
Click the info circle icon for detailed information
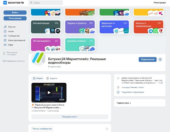[x=118, y=92]
